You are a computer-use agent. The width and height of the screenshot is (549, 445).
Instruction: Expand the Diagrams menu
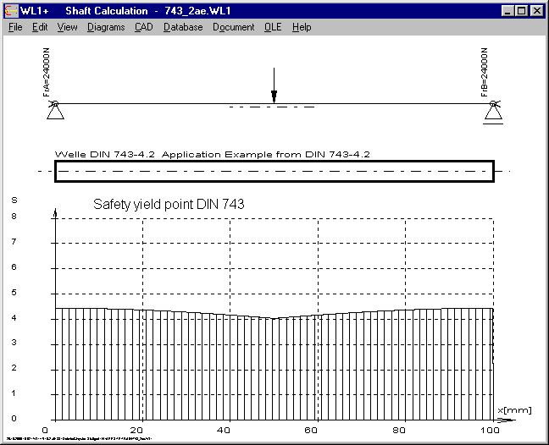pos(106,27)
